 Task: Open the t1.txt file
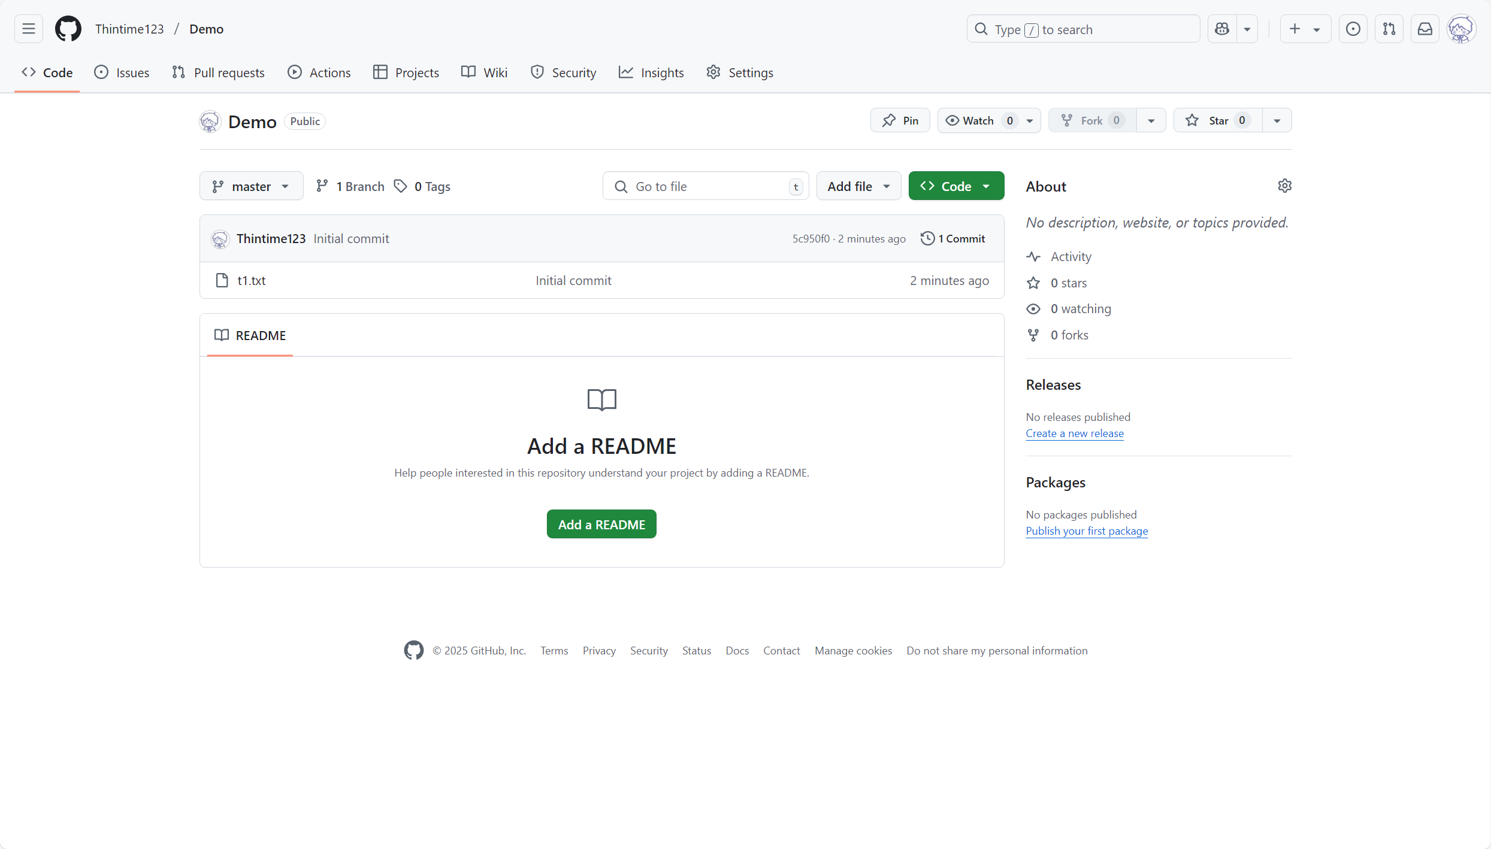(251, 280)
